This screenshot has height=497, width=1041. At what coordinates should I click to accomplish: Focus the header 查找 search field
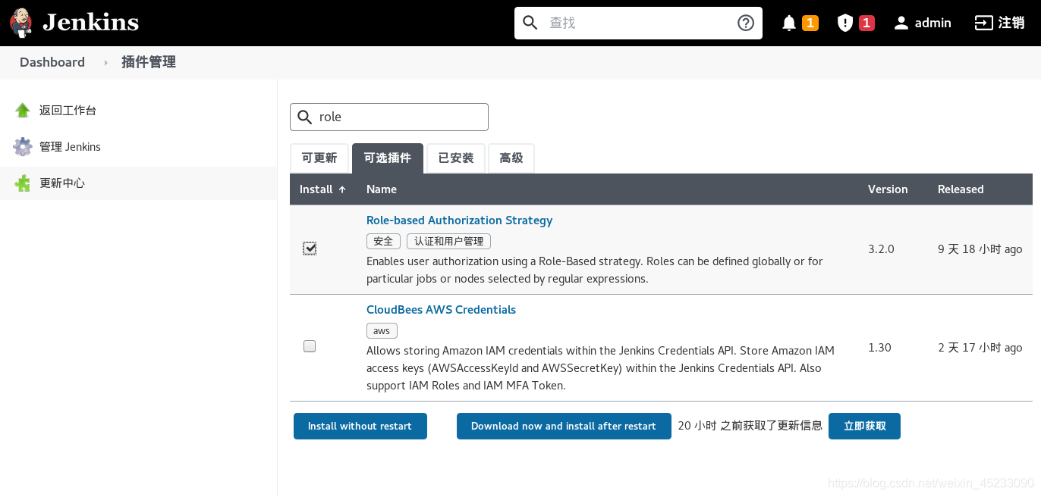click(638, 23)
